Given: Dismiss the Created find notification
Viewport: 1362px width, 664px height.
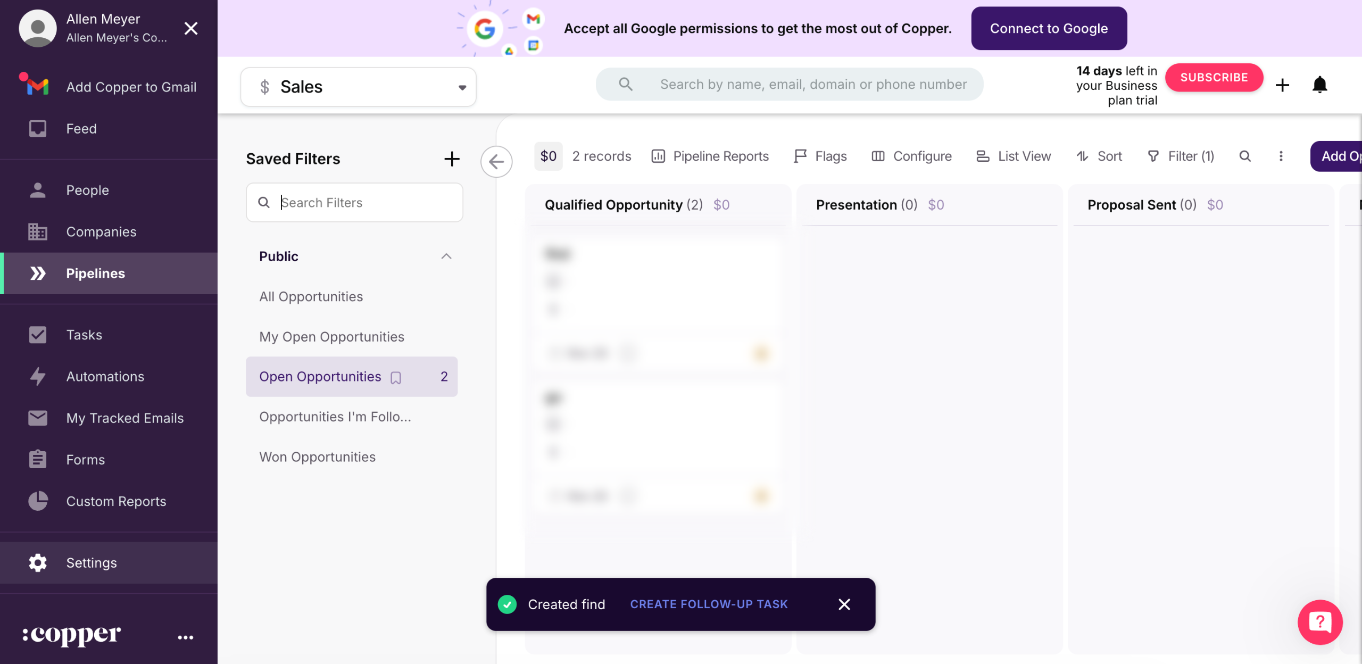Looking at the screenshot, I should [x=844, y=604].
